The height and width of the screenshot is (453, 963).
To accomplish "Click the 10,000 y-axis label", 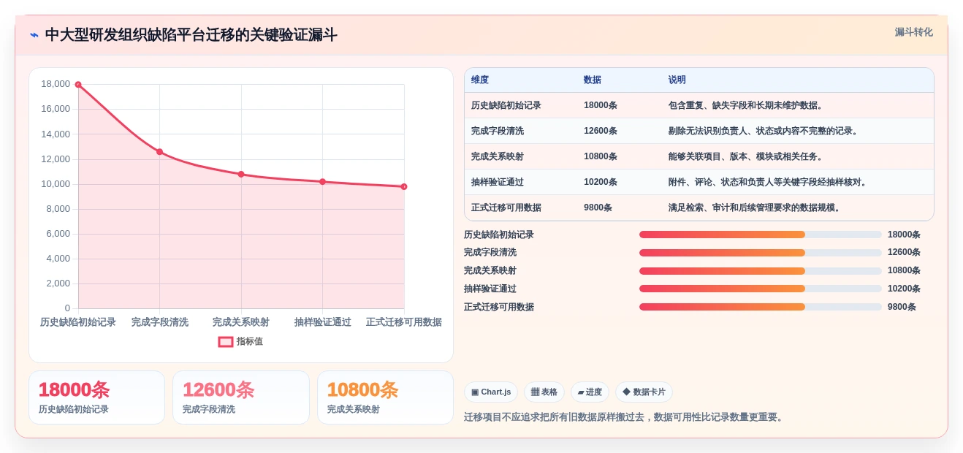I will (x=56, y=183).
